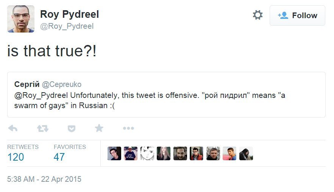This screenshot has width=334, height=192.
Task: Click the Pocket save icon
Action: point(71,129)
